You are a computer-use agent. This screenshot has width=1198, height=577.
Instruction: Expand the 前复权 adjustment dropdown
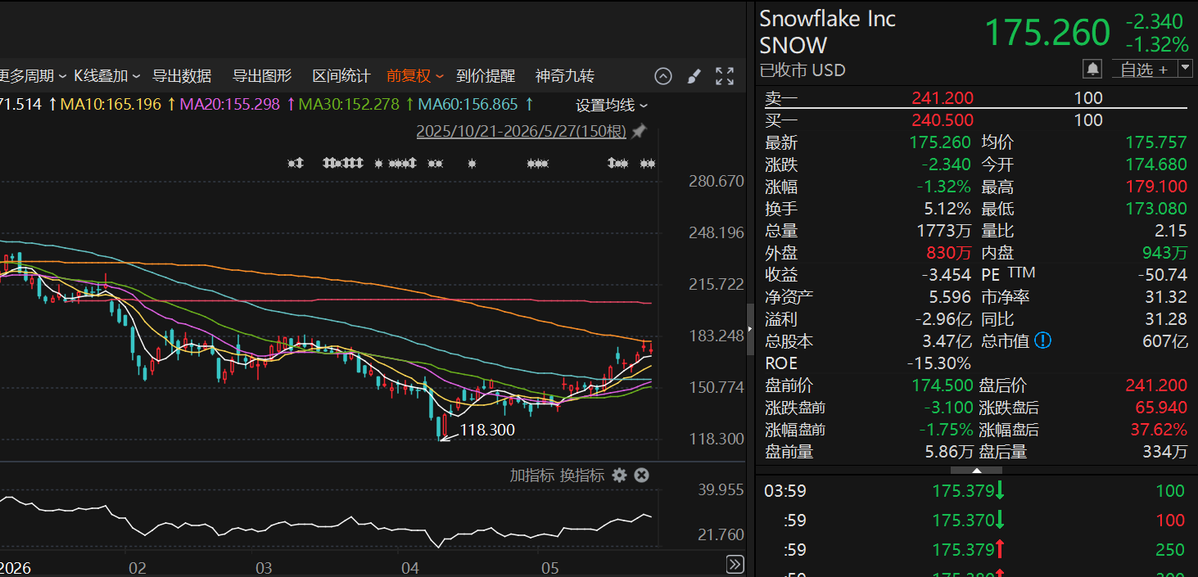(x=415, y=76)
